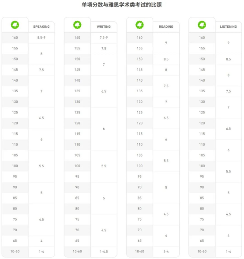
Task: Click the 1-4 cell in SPEAKING table
Action: [x=41, y=251]
